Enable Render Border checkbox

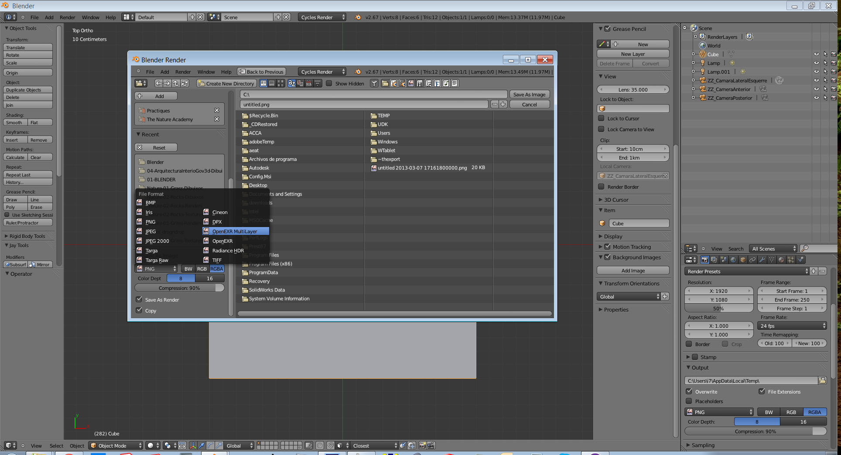601,187
